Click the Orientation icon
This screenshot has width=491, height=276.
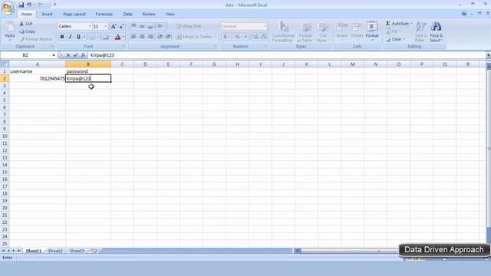160,27
